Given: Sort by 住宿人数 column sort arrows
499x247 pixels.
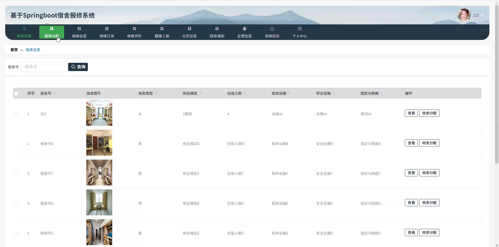Looking at the screenshot, I should point(245,93).
